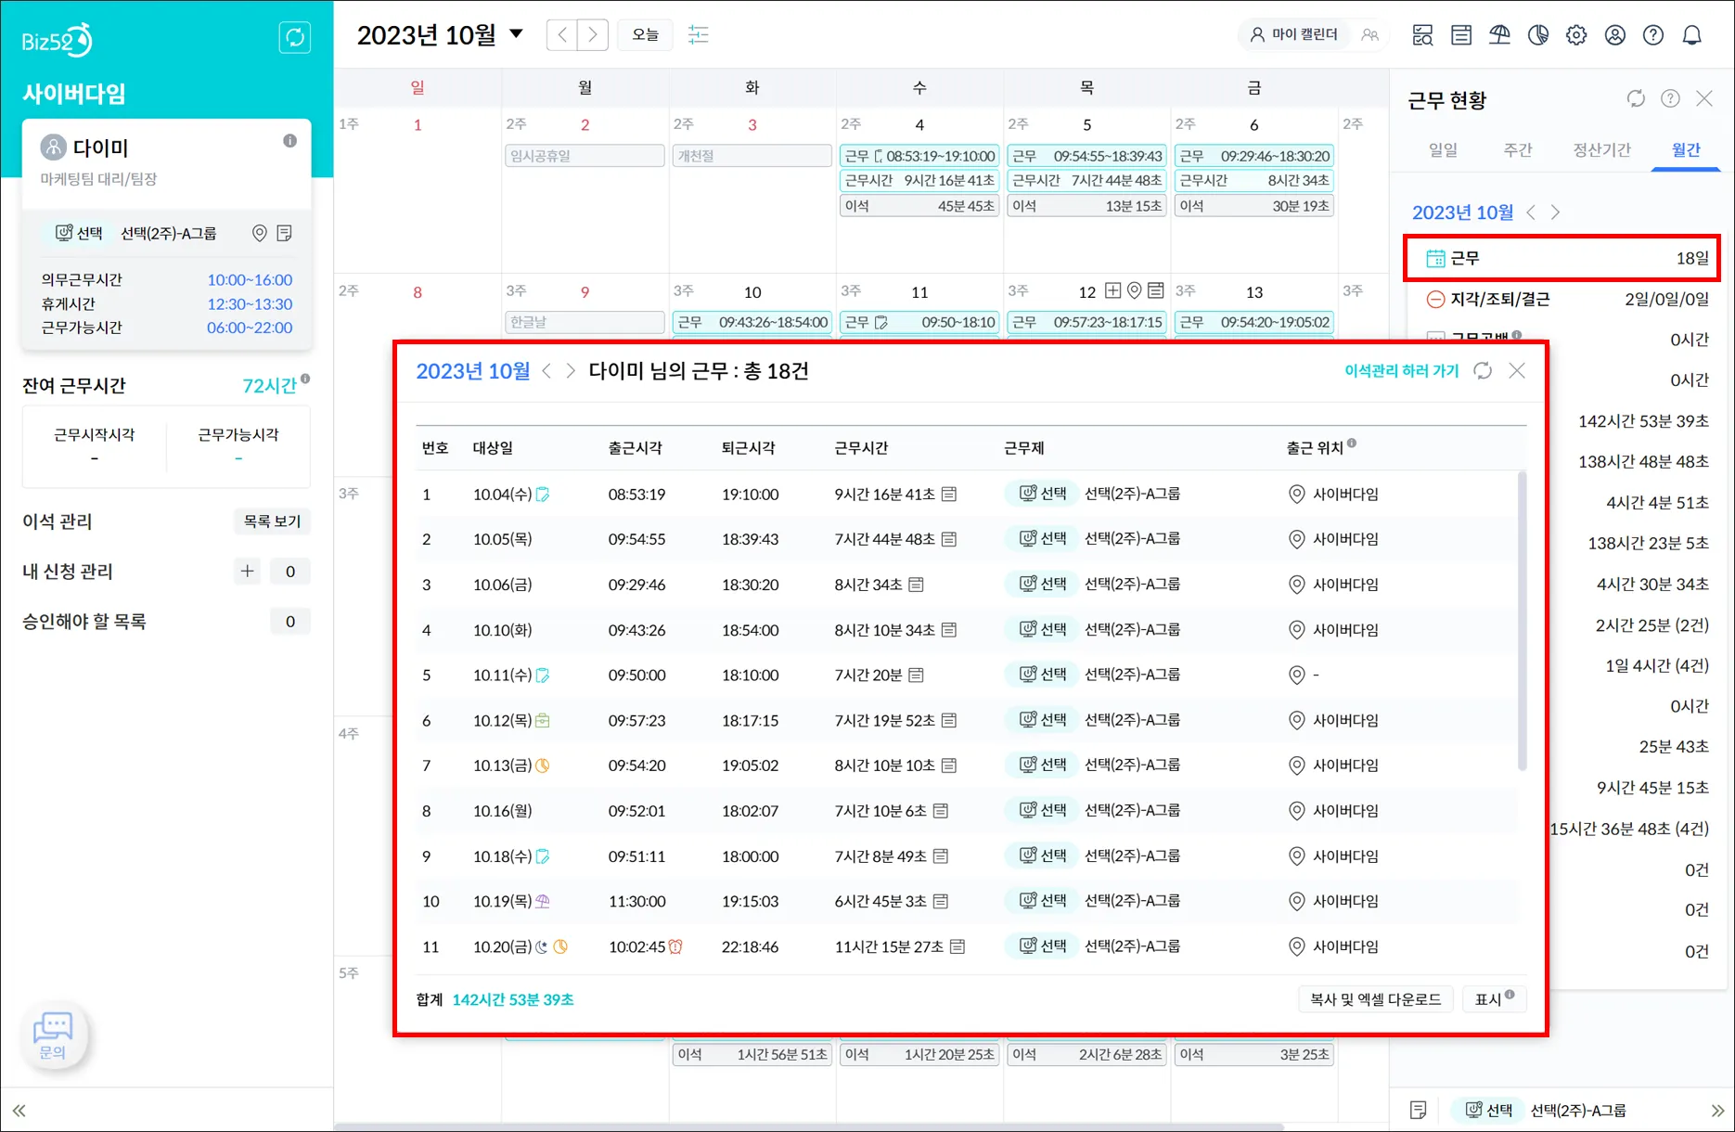Go to the next month in the popup
The height and width of the screenshot is (1132, 1735).
571,371
